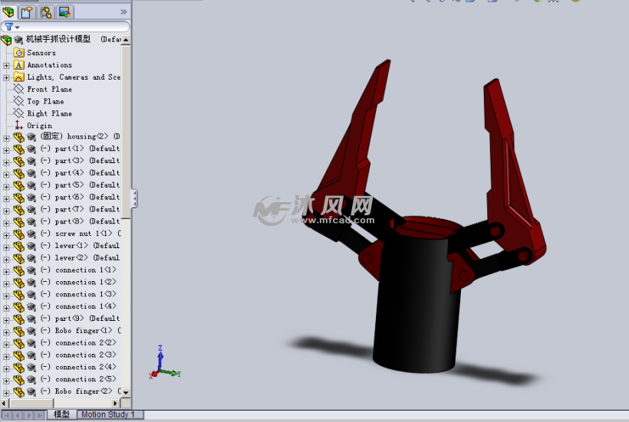Select the Sensors folder icon
The width and height of the screenshot is (629, 422).
(19, 53)
